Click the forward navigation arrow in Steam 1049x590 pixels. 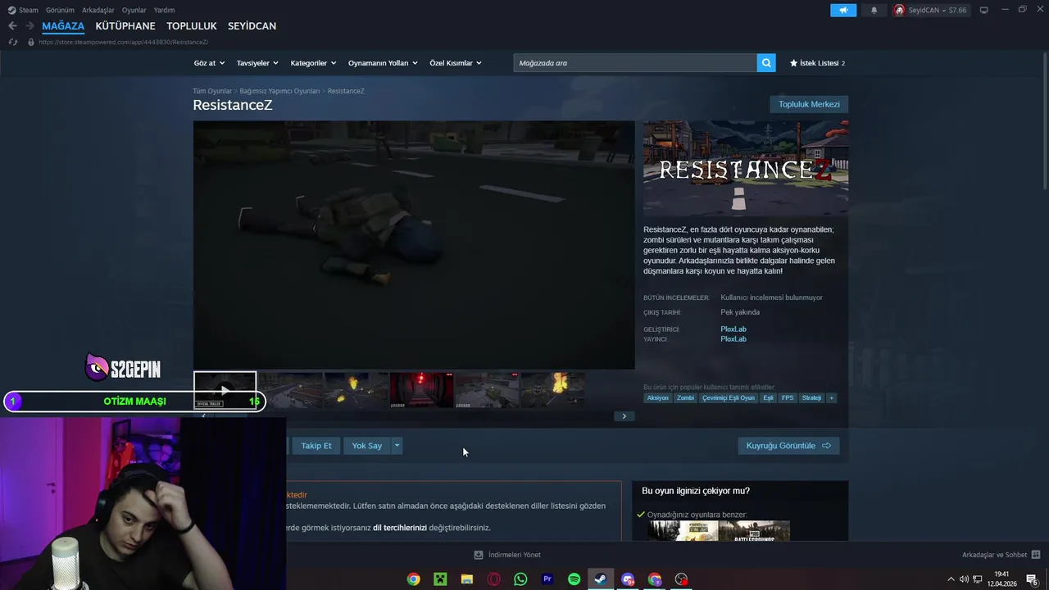click(30, 26)
